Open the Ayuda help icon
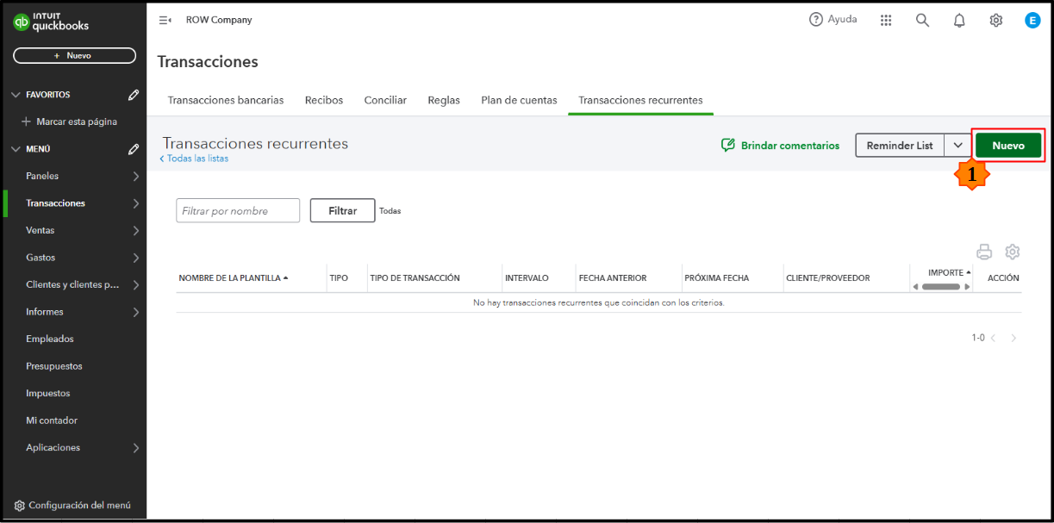Image resolution: width=1054 pixels, height=523 pixels. click(x=816, y=20)
